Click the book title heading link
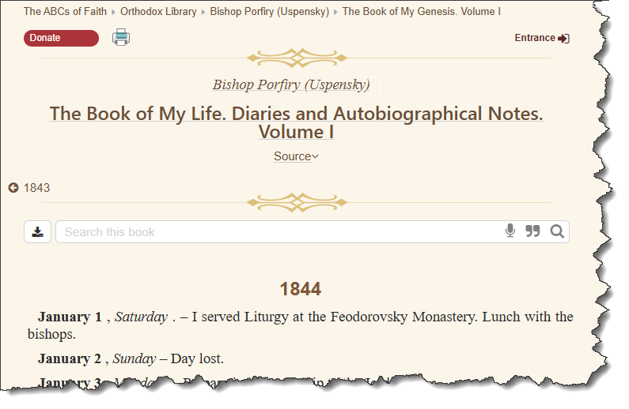 (x=296, y=122)
